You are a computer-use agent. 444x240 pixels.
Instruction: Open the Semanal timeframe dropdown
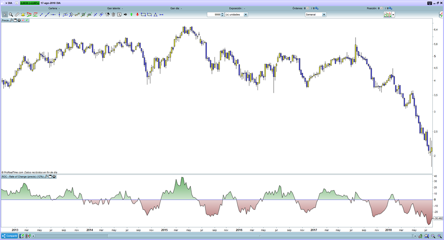point(323,14)
